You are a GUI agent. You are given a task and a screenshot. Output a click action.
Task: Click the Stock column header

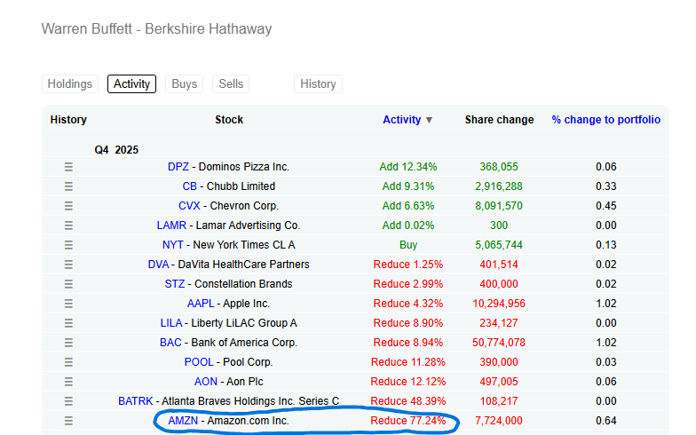point(229,120)
